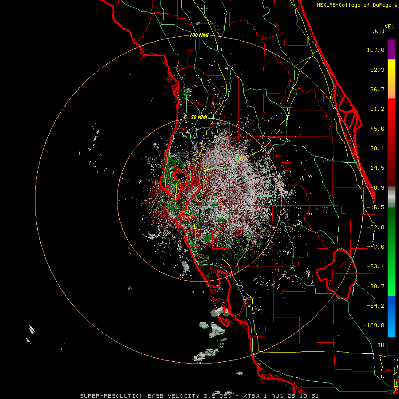Click the -0.9 velocity scale value
The image size is (399, 399).
click(377, 188)
